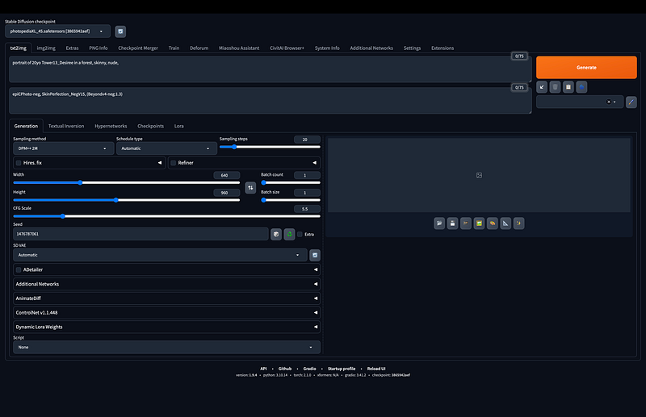The width and height of the screenshot is (646, 417).
Task: Click the Height number field showing 960
Action: point(226,193)
